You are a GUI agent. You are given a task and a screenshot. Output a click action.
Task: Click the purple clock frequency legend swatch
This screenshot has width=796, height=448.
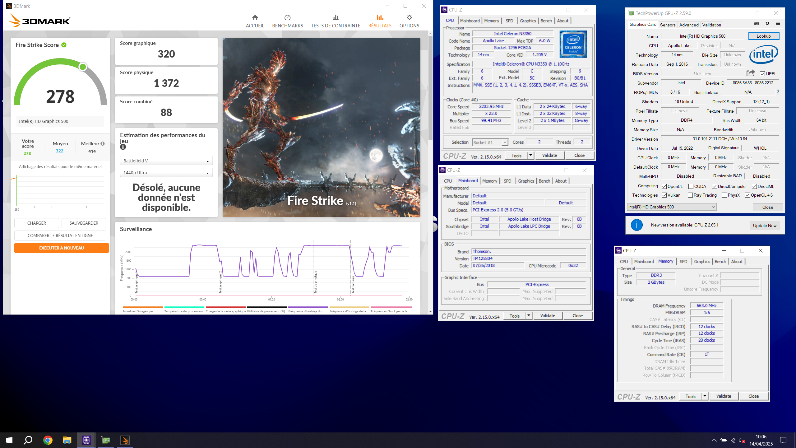click(308, 307)
